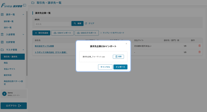
Task: Click the ログアウト button
Action: (x=14, y=106)
